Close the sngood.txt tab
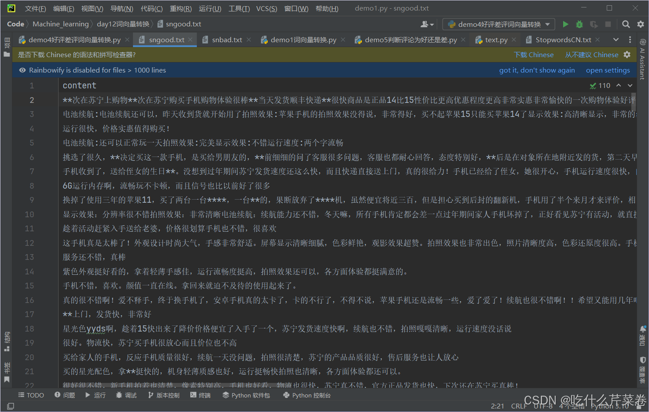 (x=190, y=40)
